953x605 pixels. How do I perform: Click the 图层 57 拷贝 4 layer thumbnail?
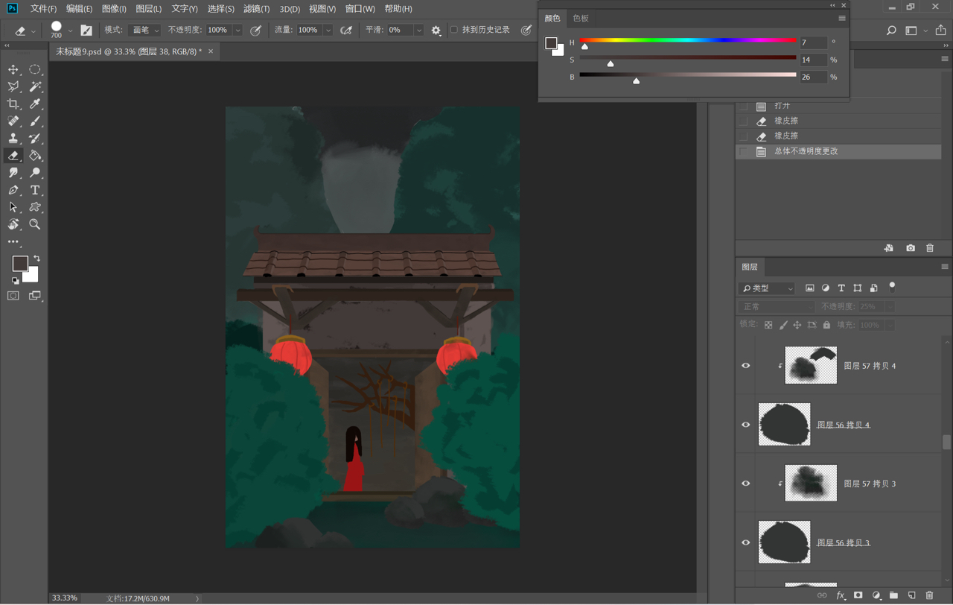click(810, 365)
